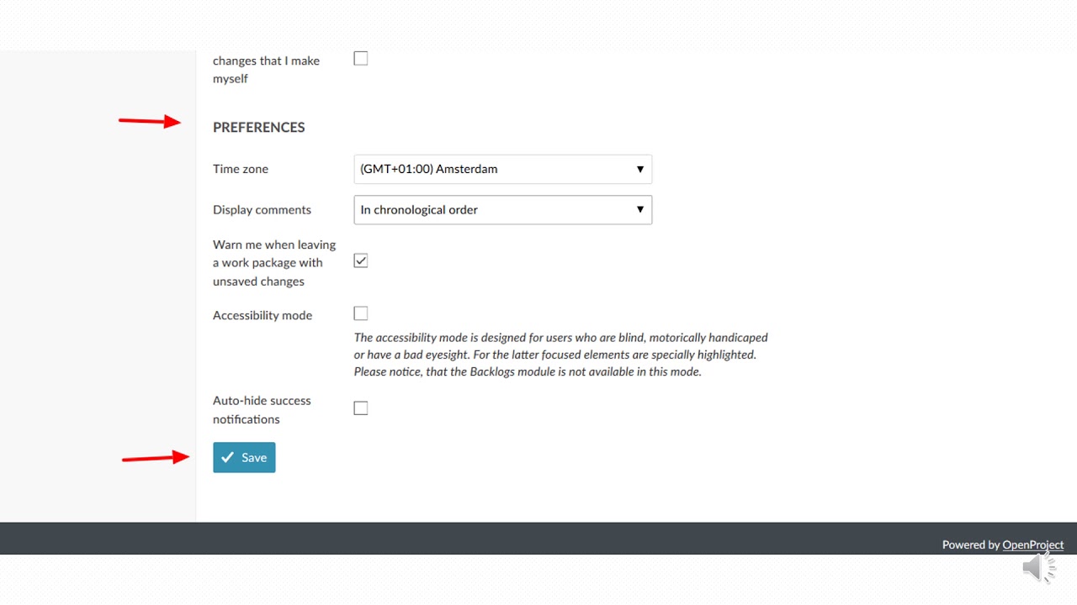Click the 'Display comments' label
This screenshot has width=1077, height=605.
[262, 210]
